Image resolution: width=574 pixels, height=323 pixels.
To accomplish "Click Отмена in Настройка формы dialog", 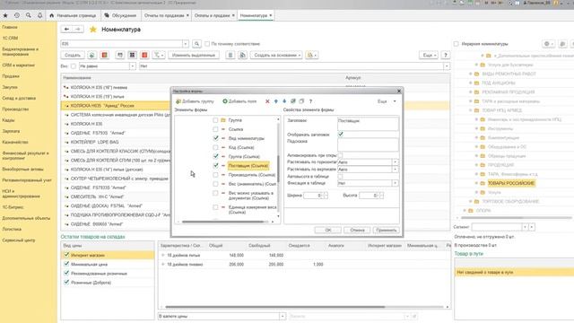I will coord(357,231).
